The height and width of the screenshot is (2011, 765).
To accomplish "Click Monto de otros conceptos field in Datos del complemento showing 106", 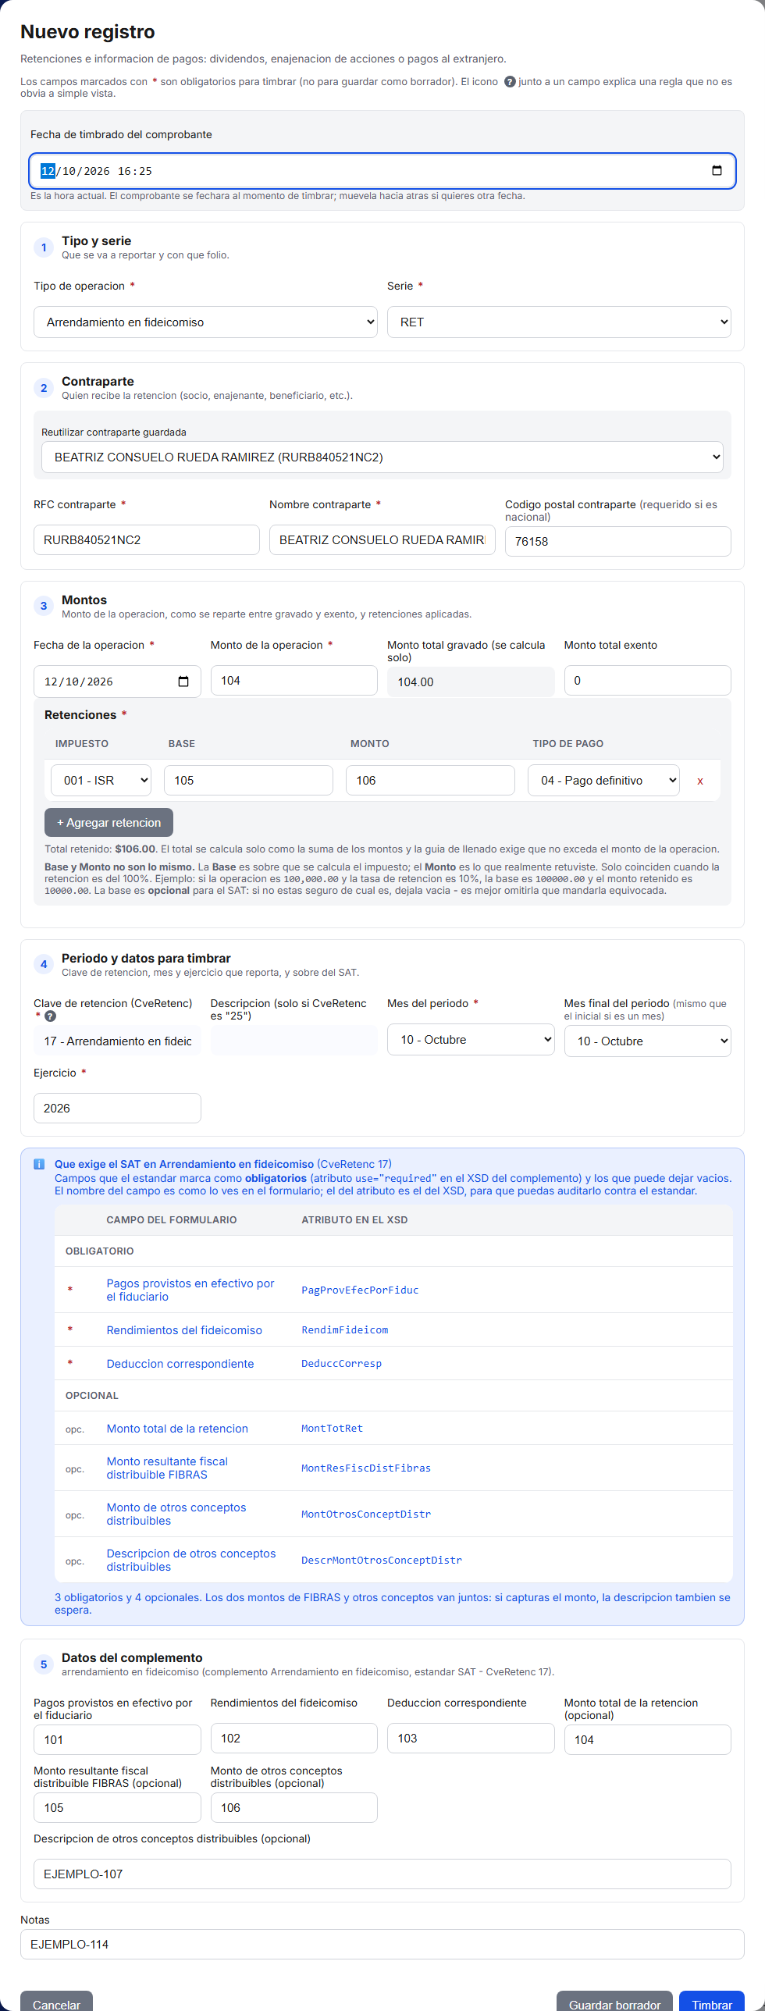I will pos(294,1808).
